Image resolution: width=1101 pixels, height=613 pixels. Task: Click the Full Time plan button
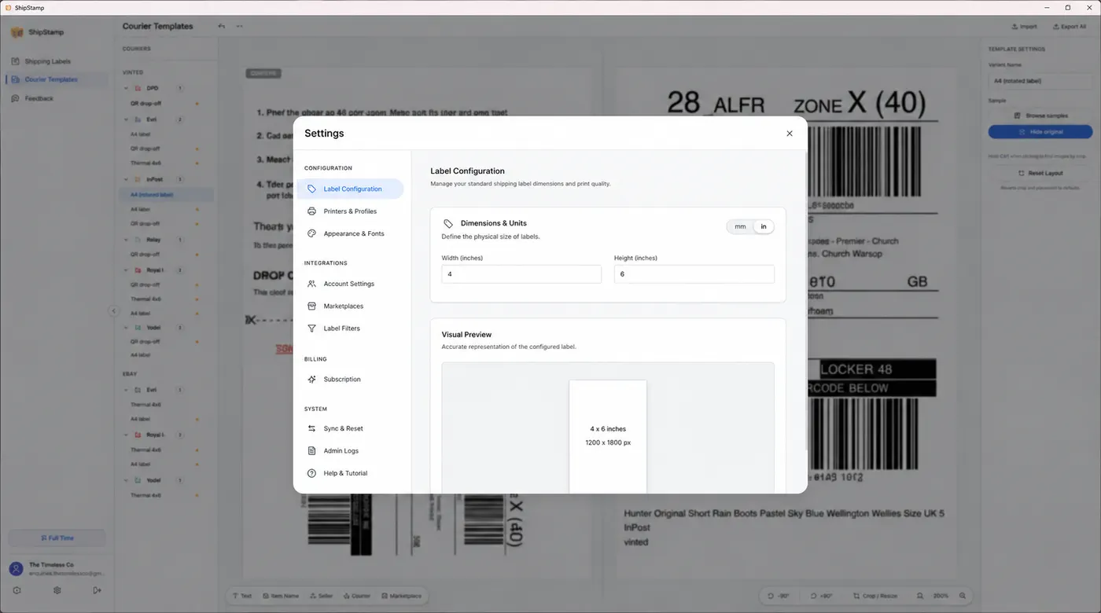(x=57, y=538)
